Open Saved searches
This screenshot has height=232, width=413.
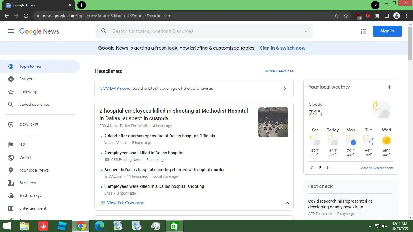pos(40,105)
